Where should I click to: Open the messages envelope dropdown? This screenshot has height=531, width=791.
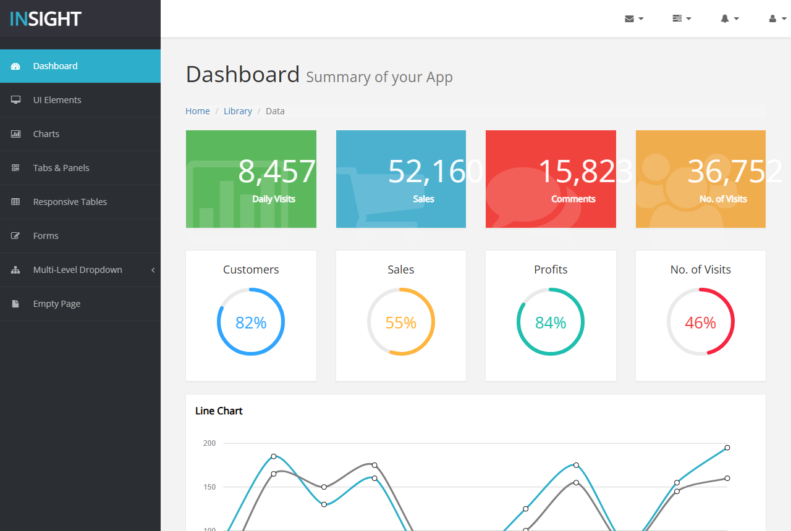click(x=634, y=19)
